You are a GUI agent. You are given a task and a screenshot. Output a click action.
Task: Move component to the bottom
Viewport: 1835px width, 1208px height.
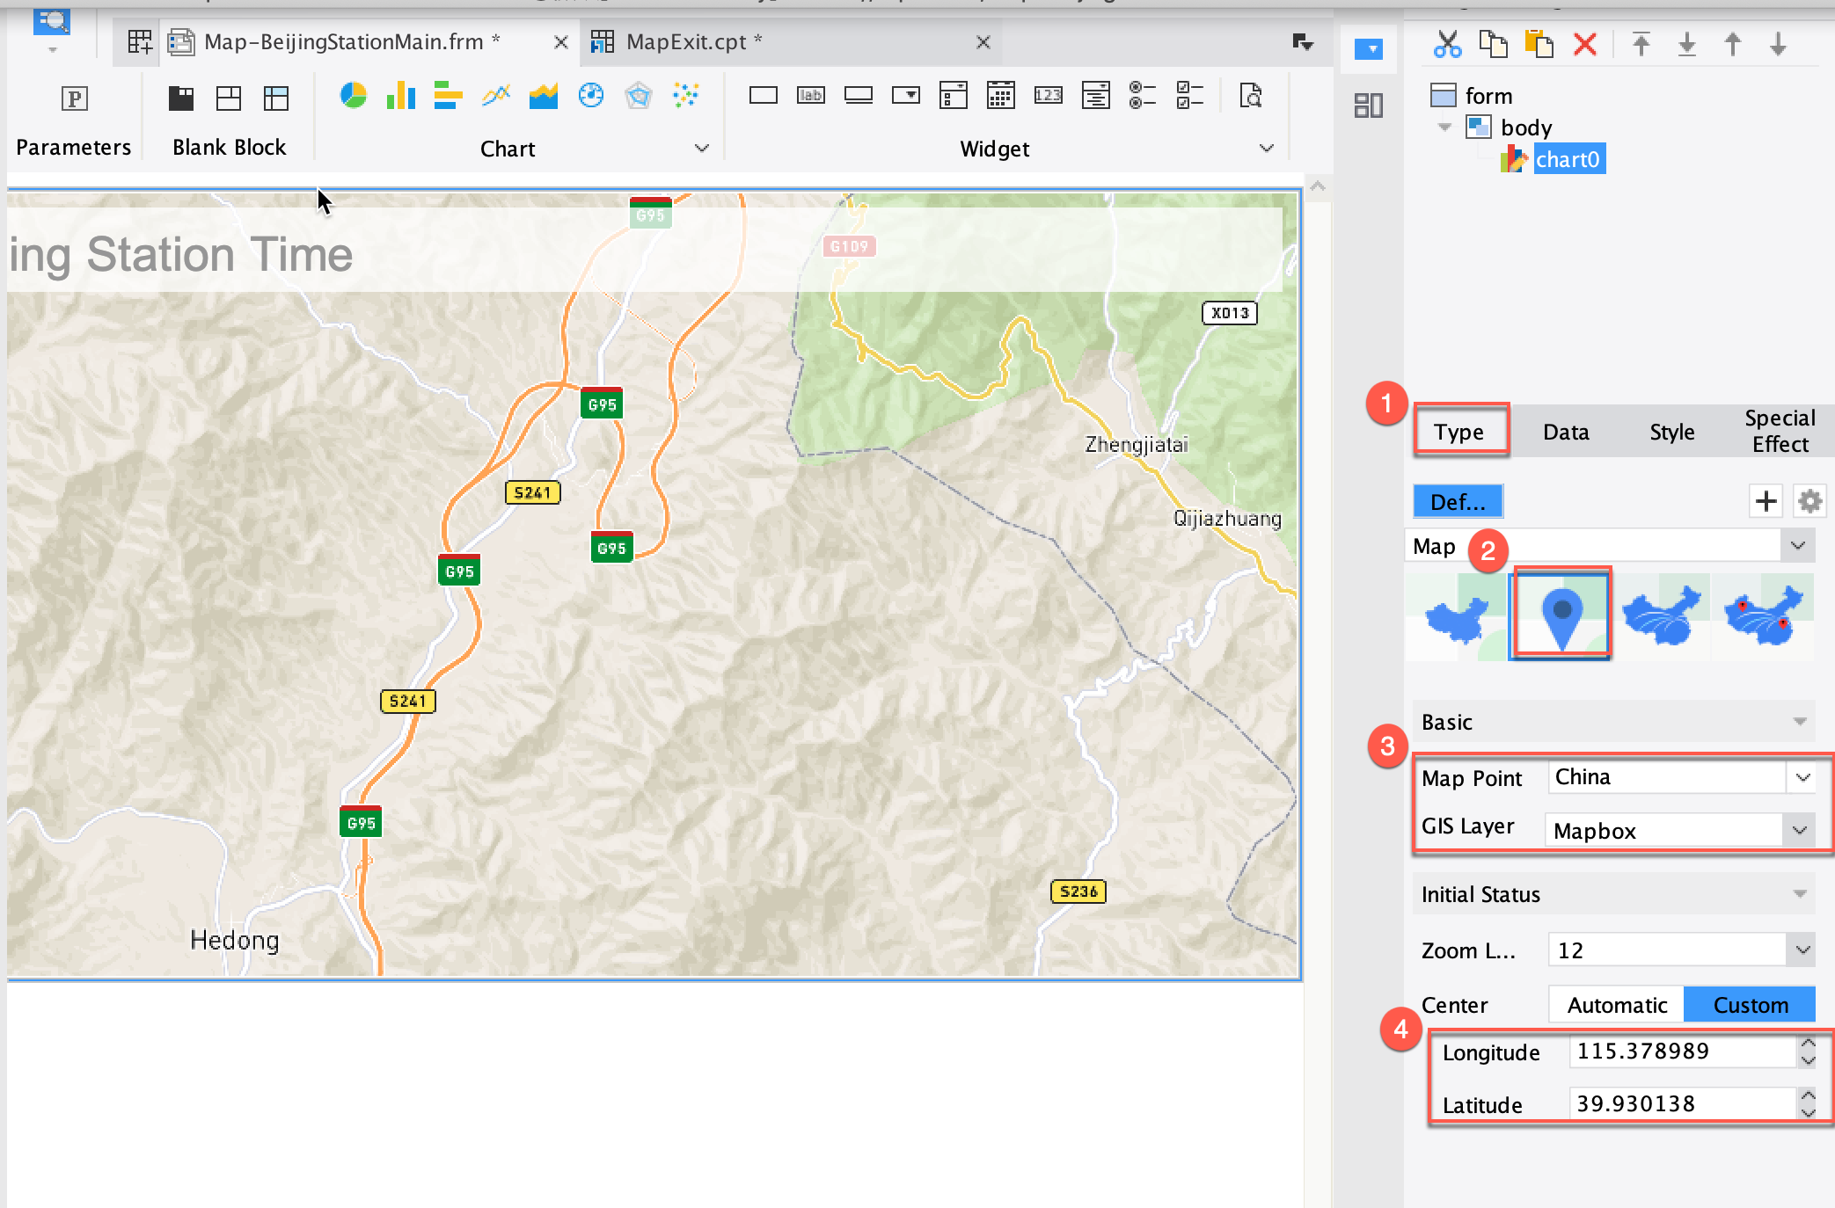click(1687, 44)
